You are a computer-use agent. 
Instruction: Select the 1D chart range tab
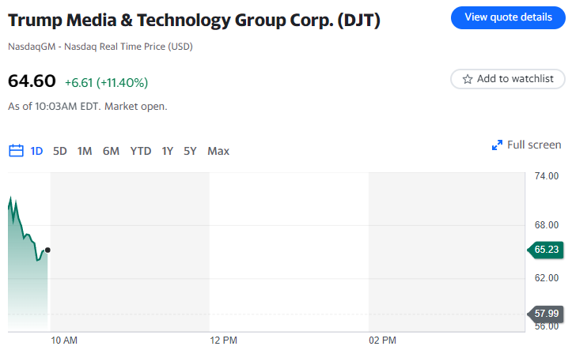pos(36,151)
